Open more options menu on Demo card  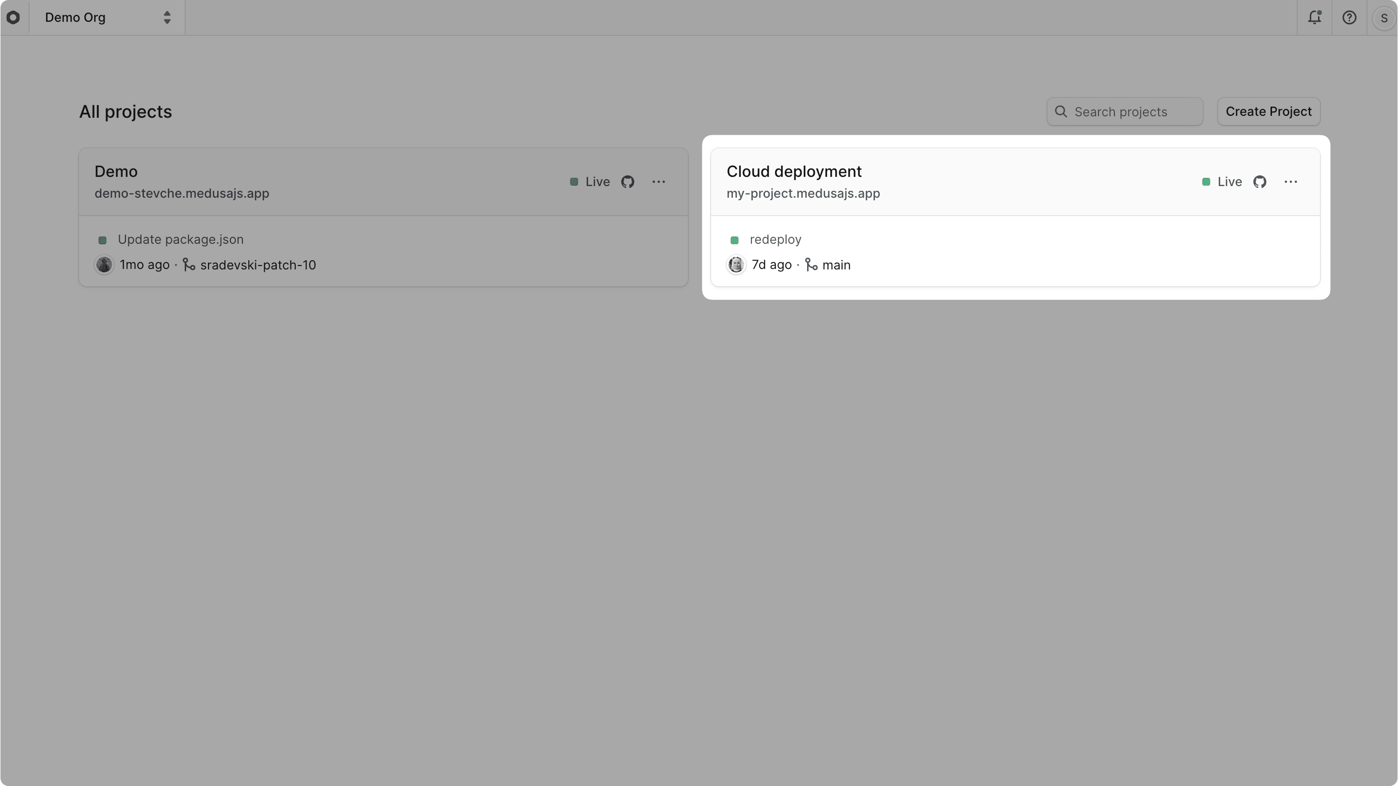click(x=659, y=182)
